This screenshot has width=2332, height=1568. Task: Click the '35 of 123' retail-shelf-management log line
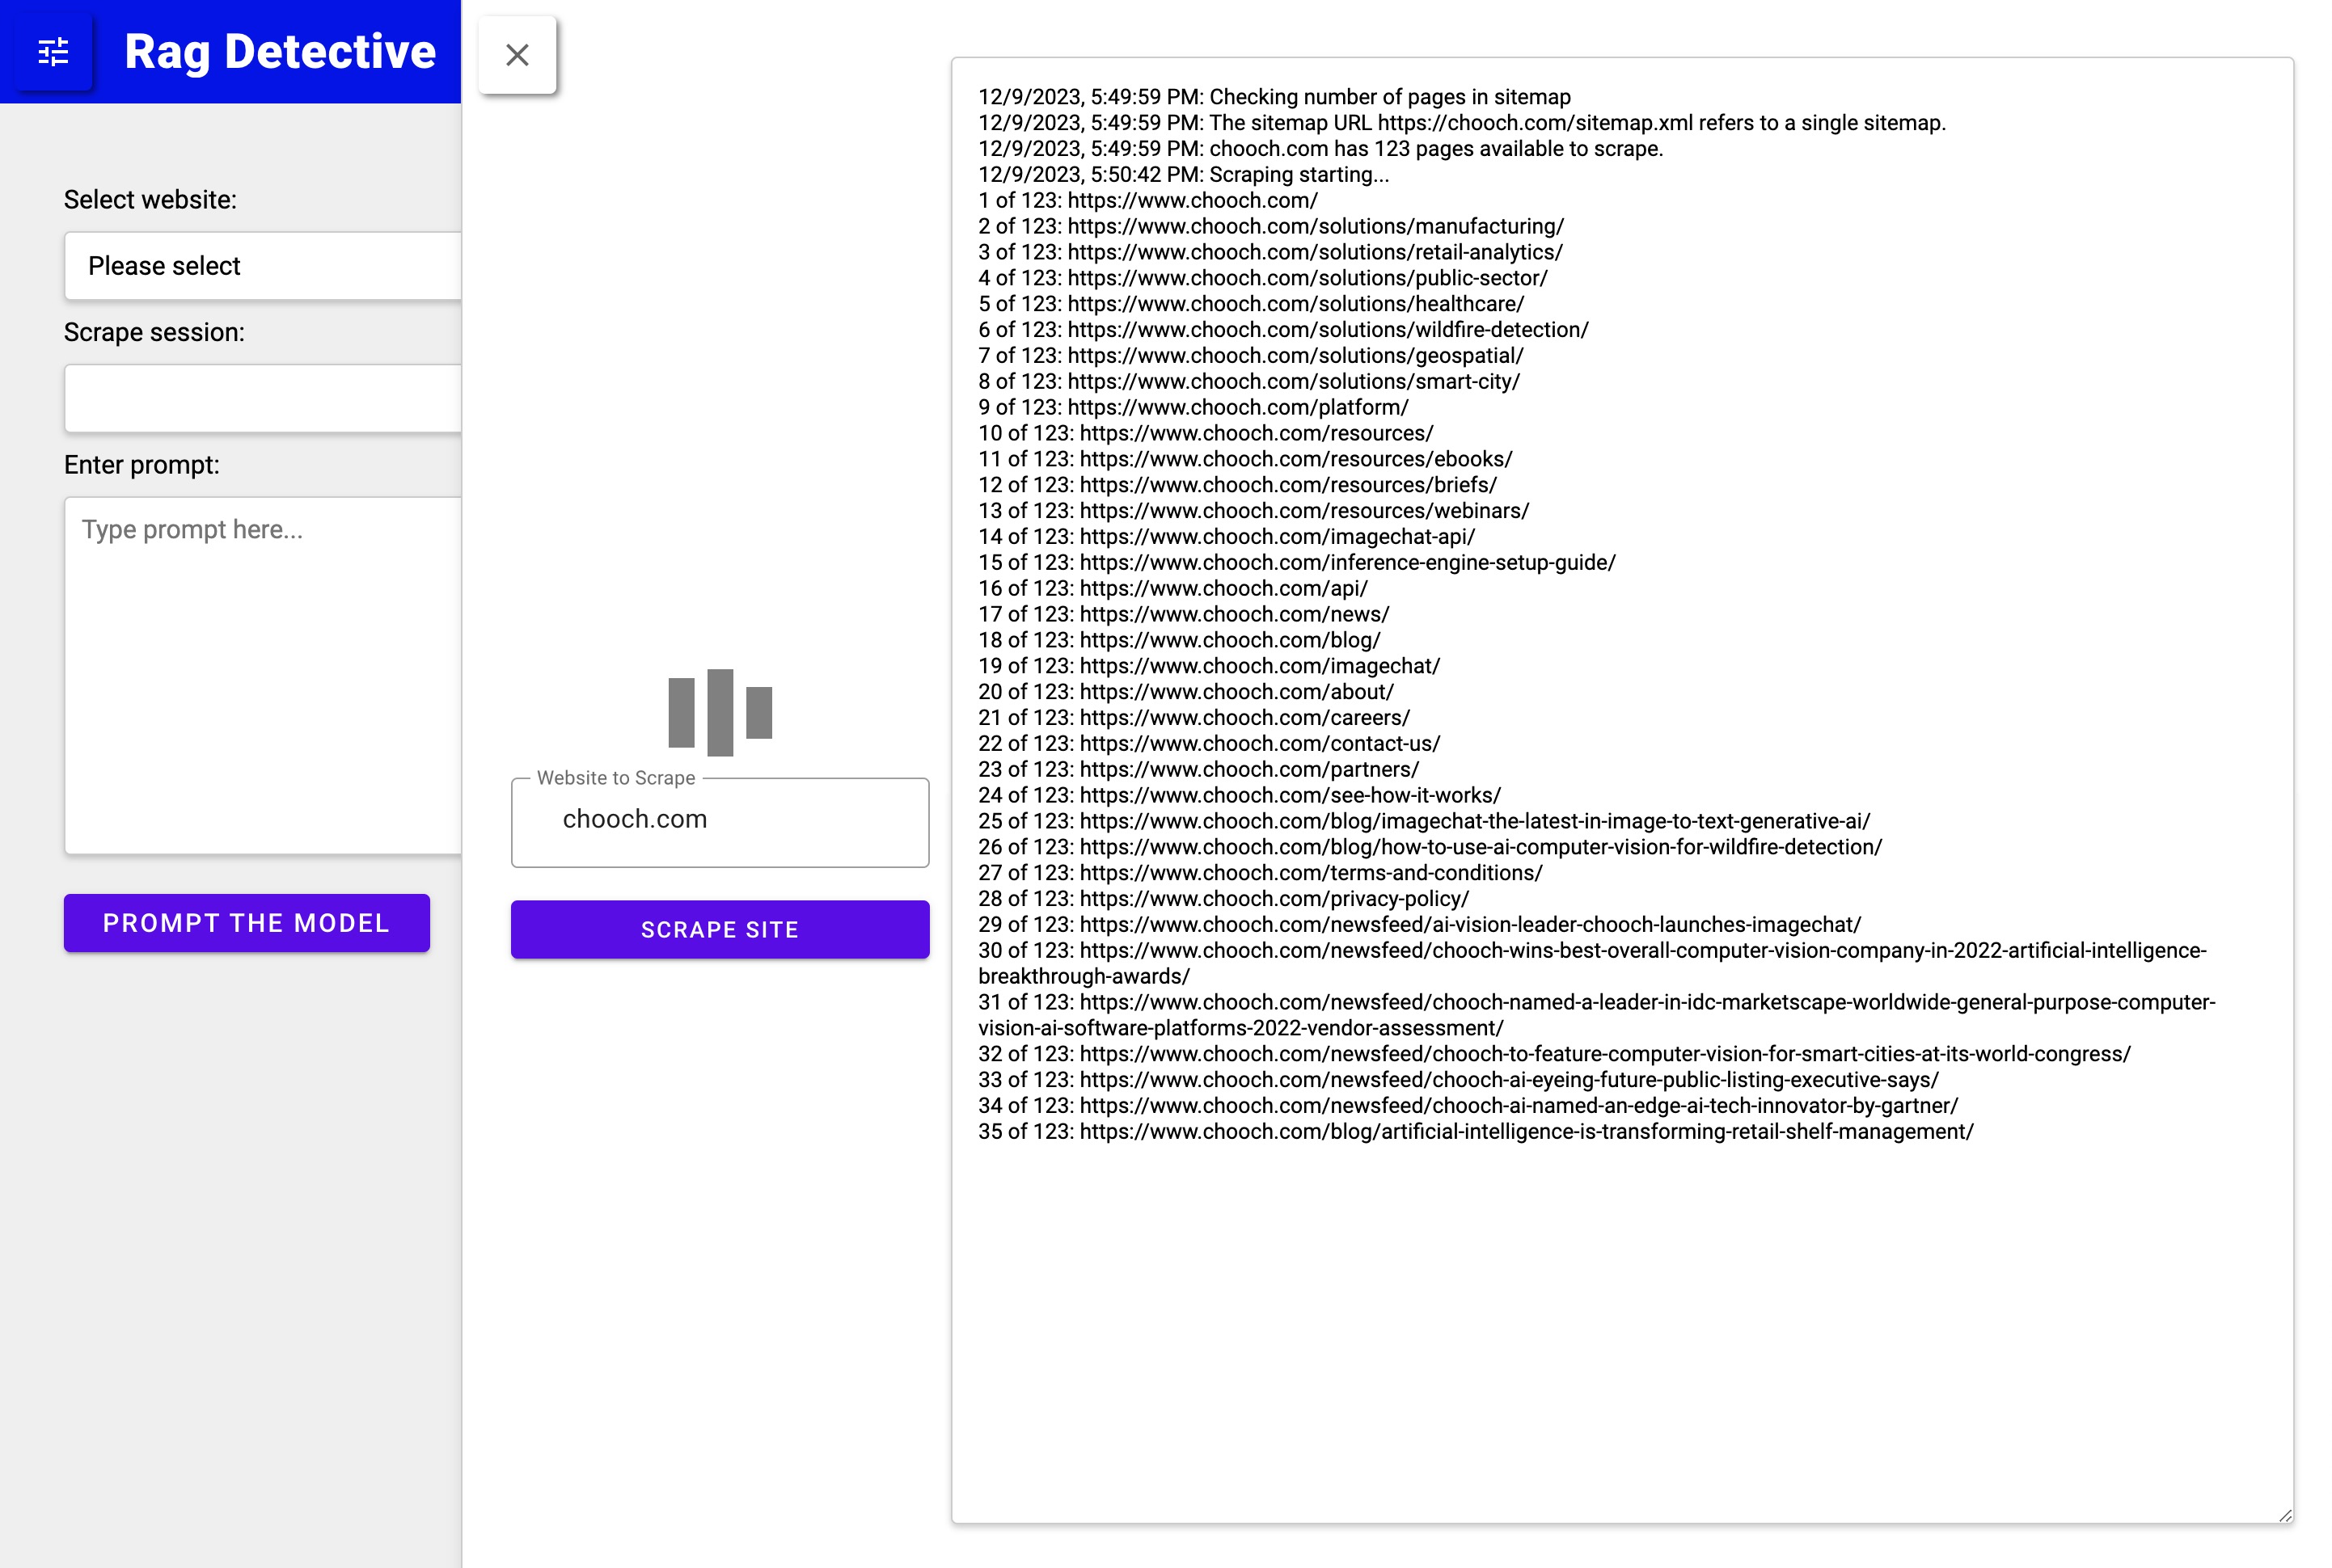tap(1475, 1131)
